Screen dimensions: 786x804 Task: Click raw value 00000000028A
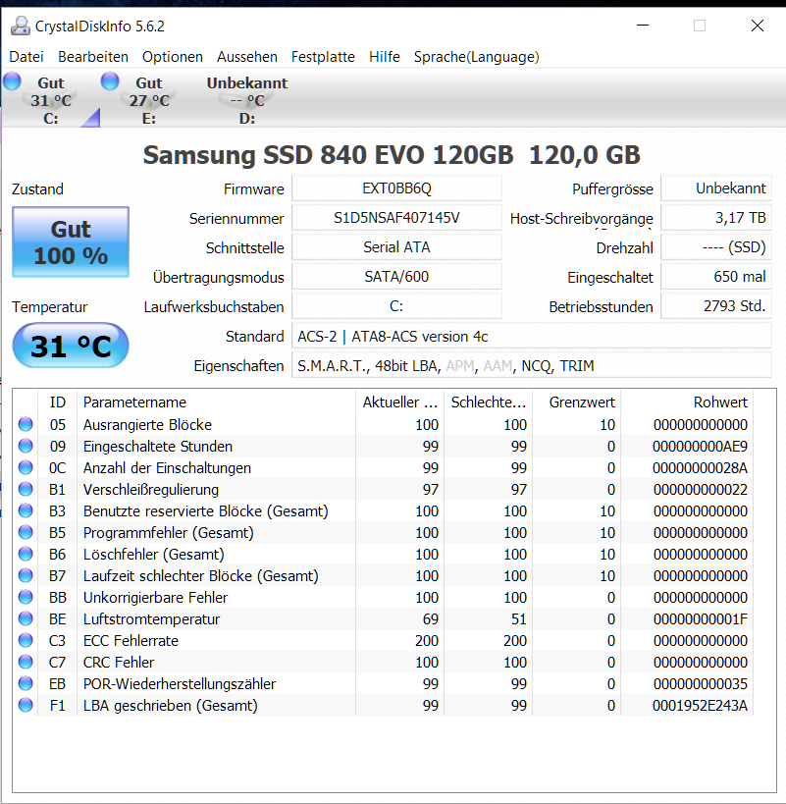tap(700, 467)
